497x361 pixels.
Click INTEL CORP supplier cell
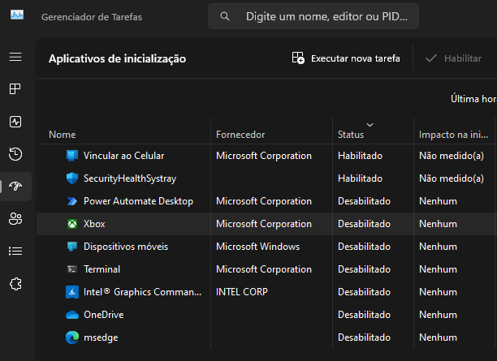[241, 292]
